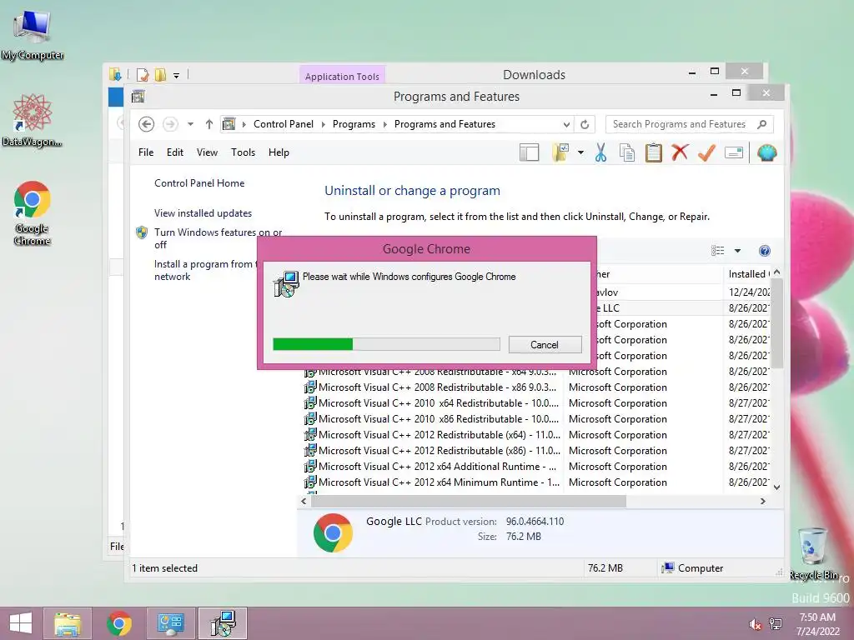
Task: Open File Explorer from the taskbar
Action: click(68, 623)
